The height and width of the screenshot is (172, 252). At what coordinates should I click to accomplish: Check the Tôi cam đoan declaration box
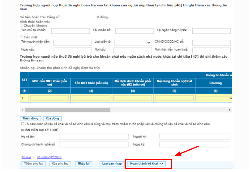click(22, 124)
